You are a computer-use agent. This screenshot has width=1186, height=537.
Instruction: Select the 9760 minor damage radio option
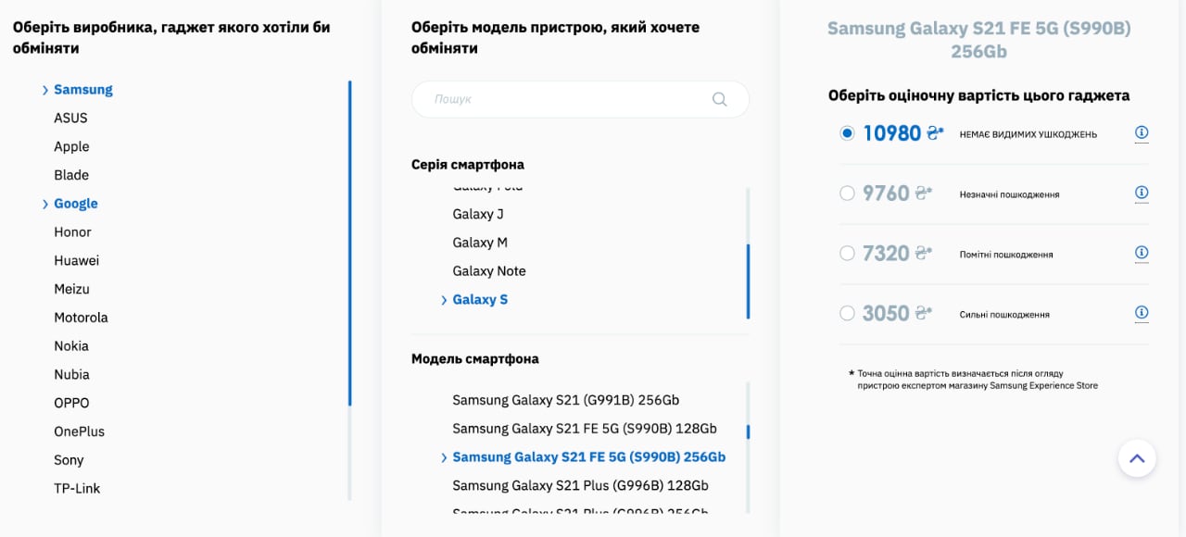[847, 194]
